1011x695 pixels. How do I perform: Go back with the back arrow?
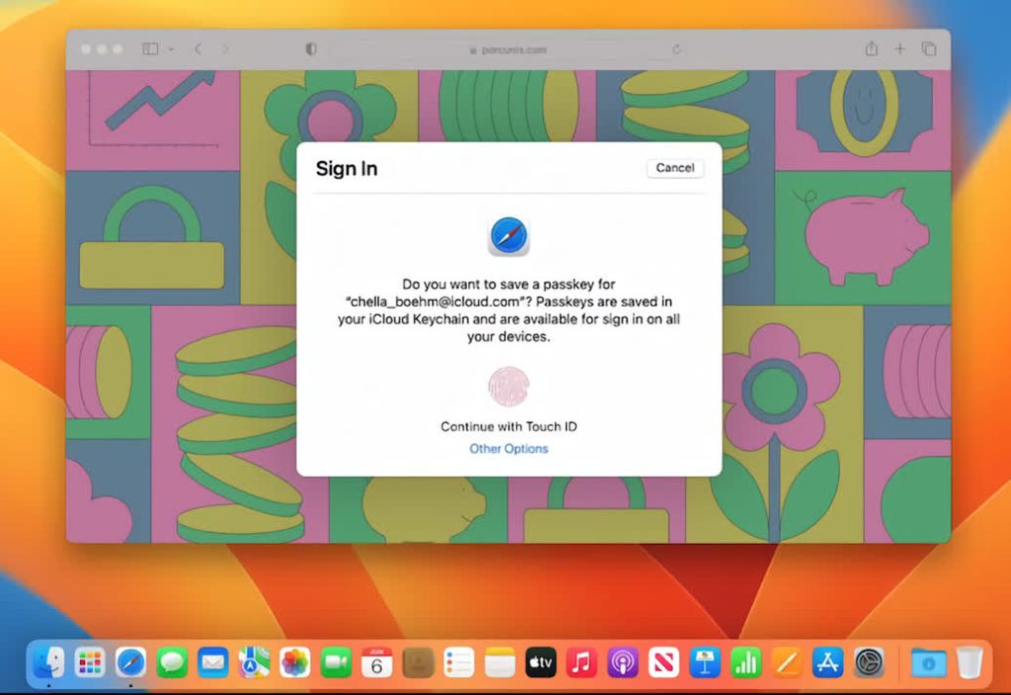[197, 48]
